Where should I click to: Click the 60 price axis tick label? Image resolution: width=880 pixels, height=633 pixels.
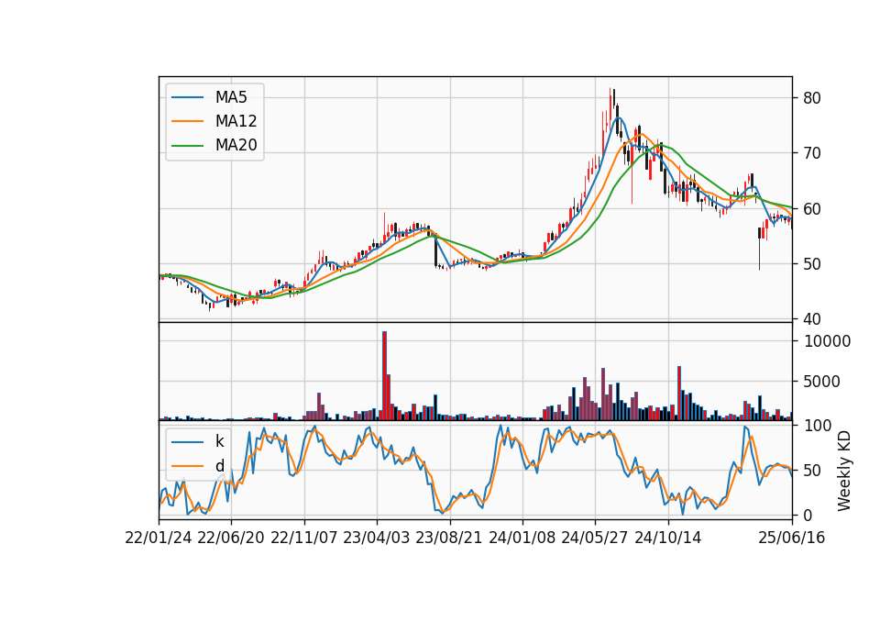pos(812,209)
